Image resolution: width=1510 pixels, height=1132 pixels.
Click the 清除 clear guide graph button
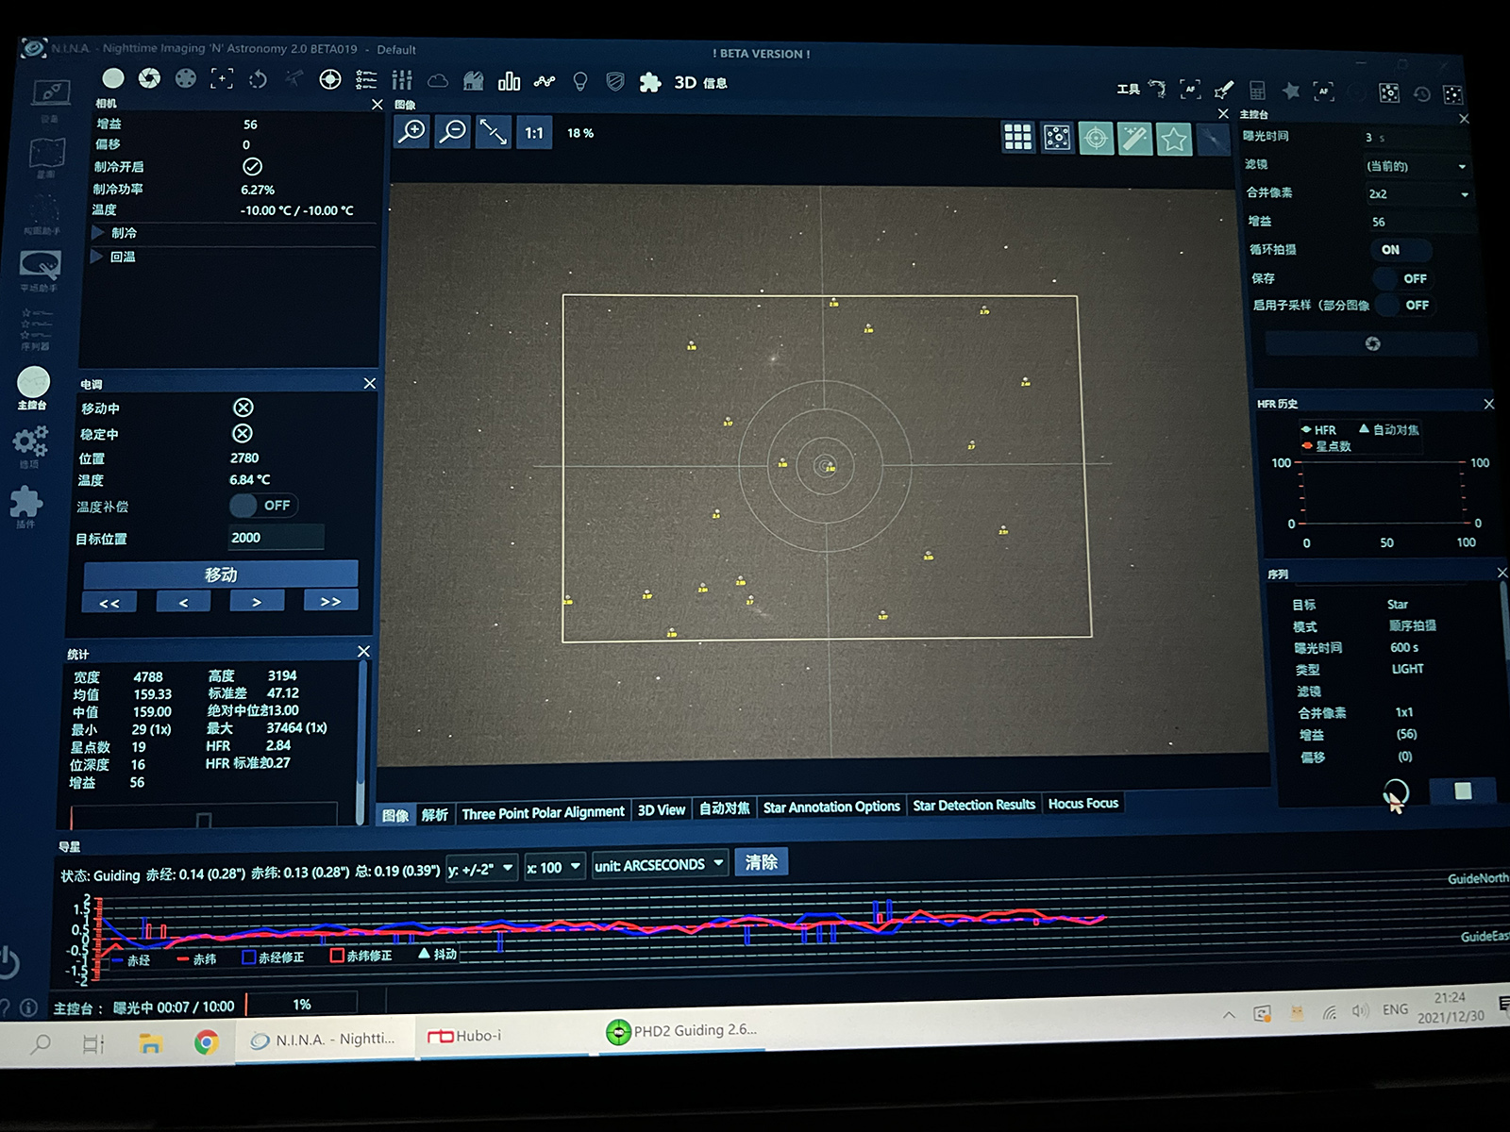coord(761,862)
